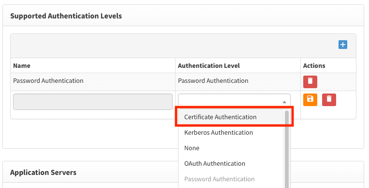The height and width of the screenshot is (188, 369).
Task: Select Certificate Authentication option
Action: pos(231,117)
